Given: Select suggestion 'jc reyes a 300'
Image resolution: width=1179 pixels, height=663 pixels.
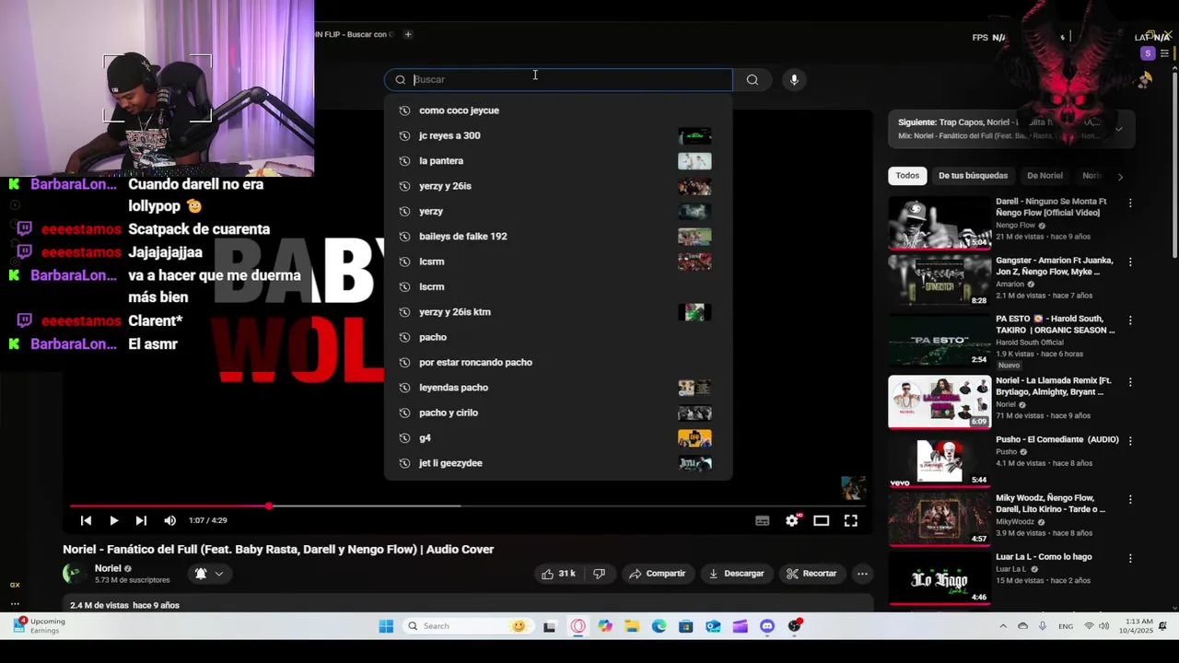Looking at the screenshot, I should [558, 135].
